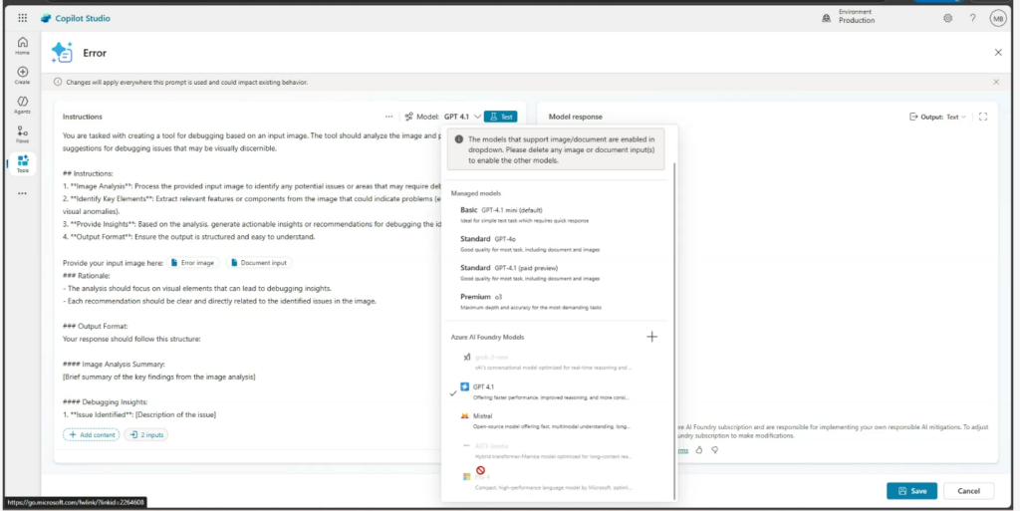1020x511 pixels.
Task: Click into the Instructions text editor
Action: (250, 273)
